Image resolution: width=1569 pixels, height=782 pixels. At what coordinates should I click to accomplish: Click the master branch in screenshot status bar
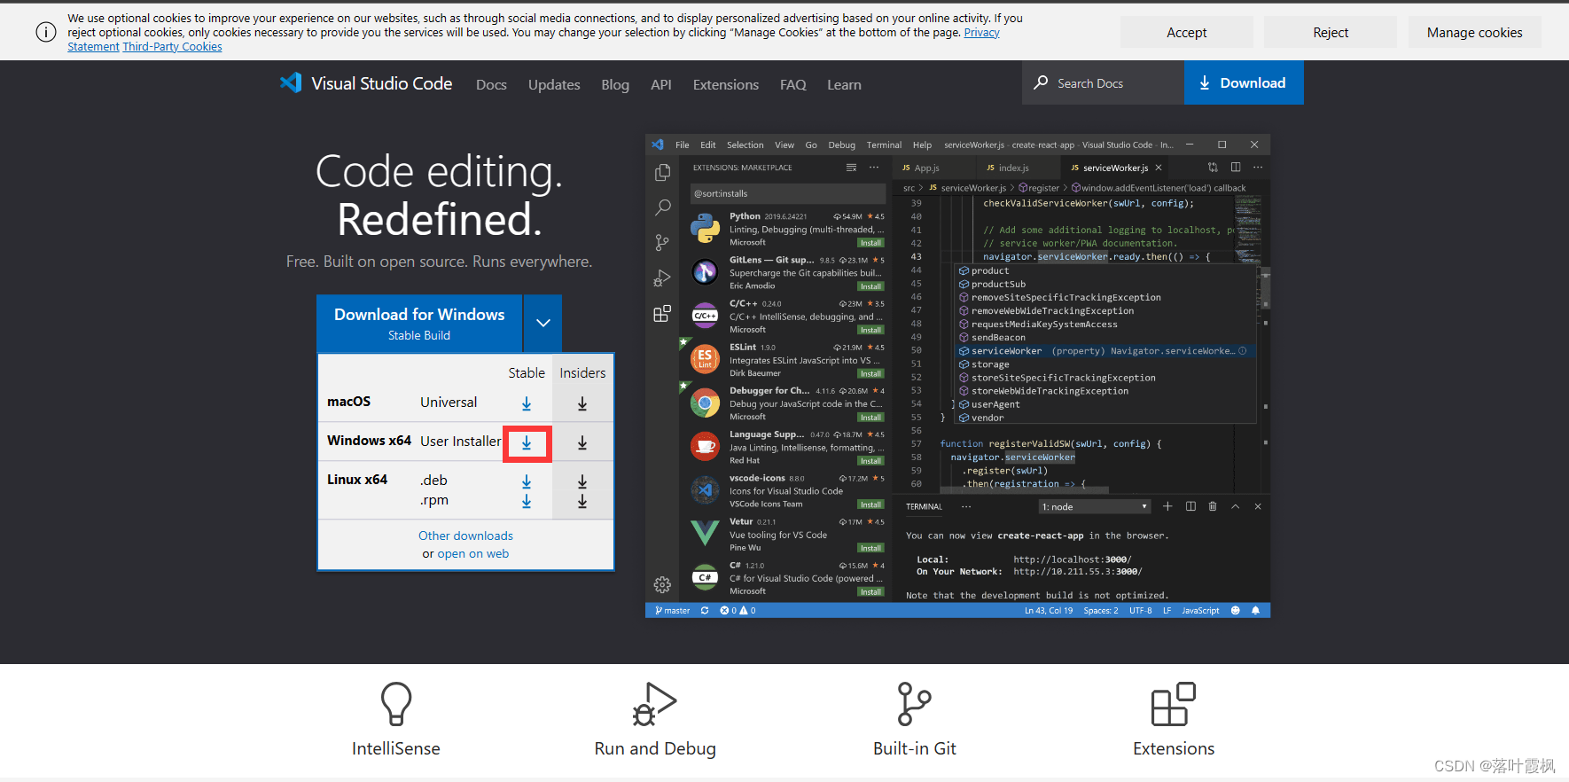[x=673, y=610]
